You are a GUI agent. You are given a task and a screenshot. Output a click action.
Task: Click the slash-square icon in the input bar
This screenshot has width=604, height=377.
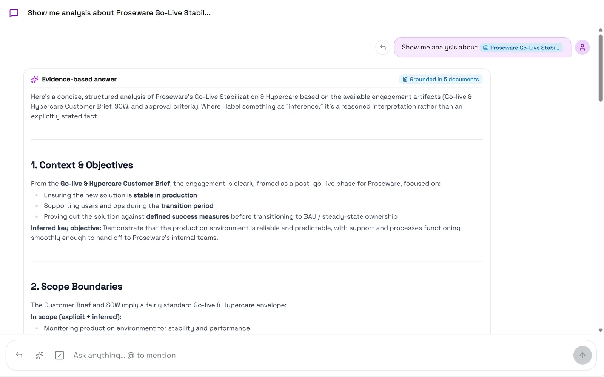click(60, 355)
